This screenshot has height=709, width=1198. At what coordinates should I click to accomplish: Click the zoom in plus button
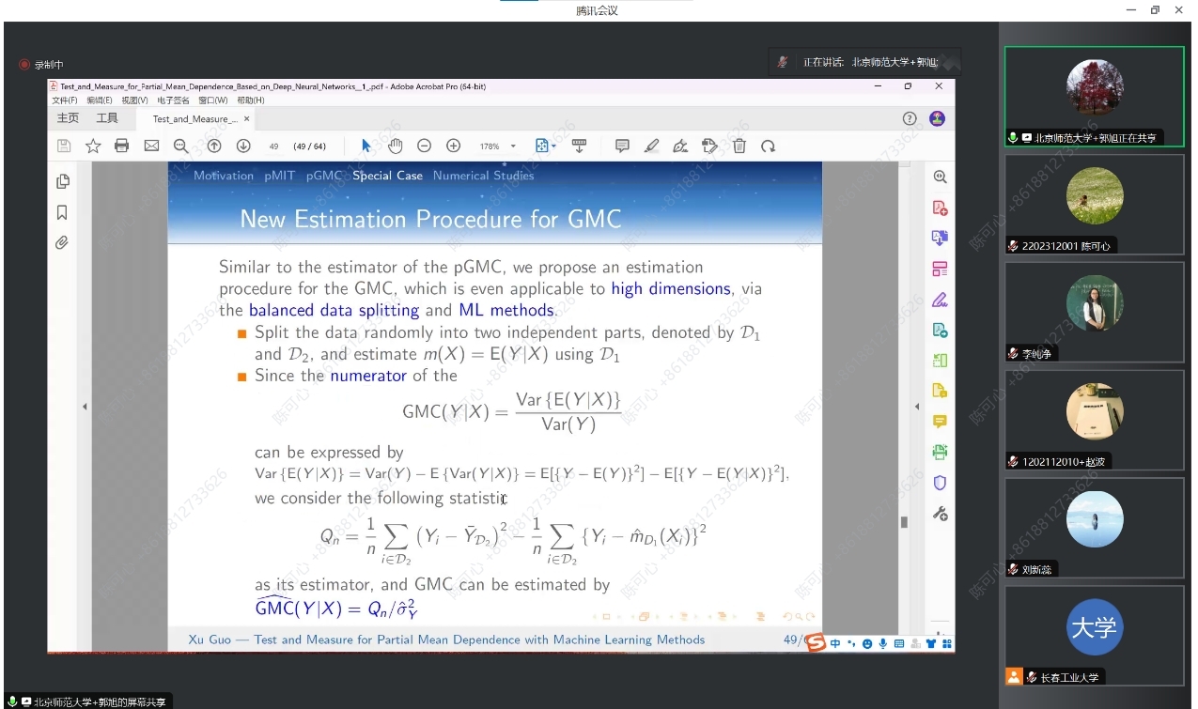click(x=453, y=146)
